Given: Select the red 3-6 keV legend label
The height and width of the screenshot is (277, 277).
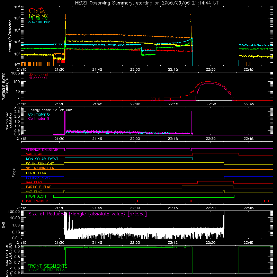Looking at the screenshot, I should pos(36,8).
